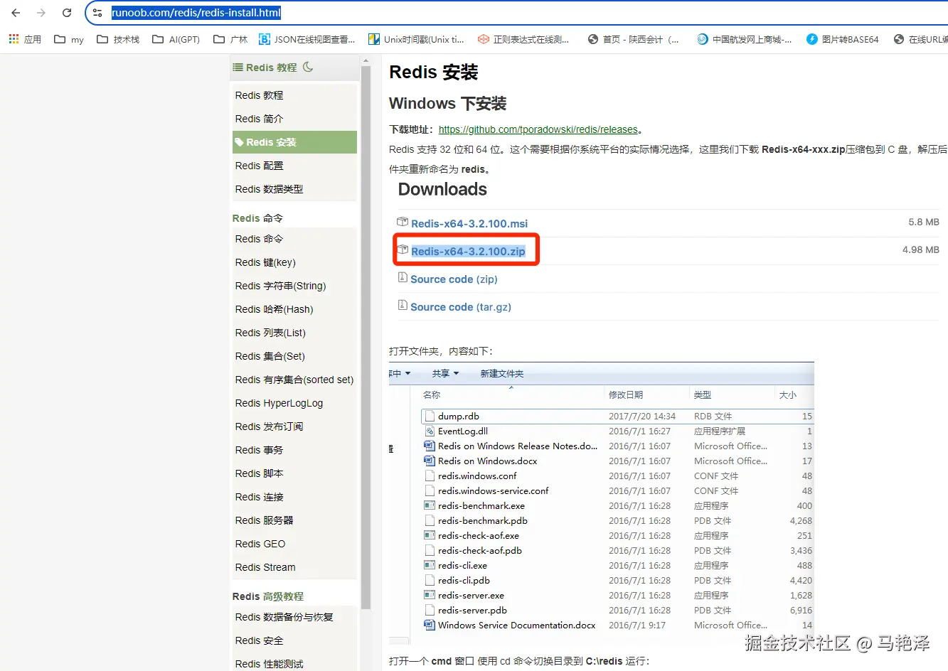Open the JSON在线视图查看 bookmark
Viewport: 948px width, 671px height.
click(307, 40)
